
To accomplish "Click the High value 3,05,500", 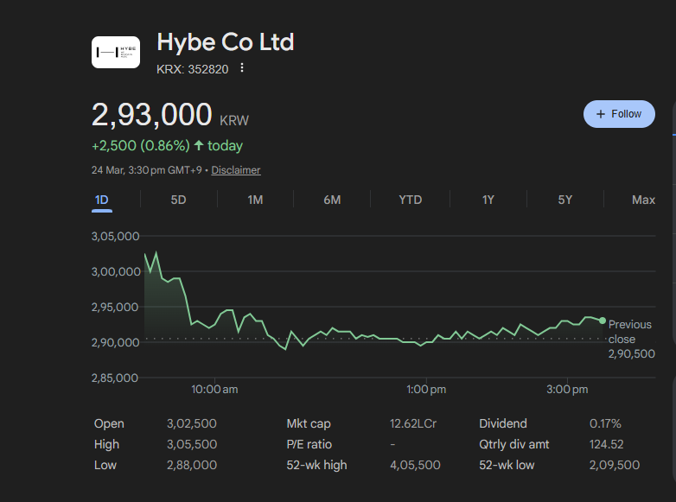I will (192, 444).
